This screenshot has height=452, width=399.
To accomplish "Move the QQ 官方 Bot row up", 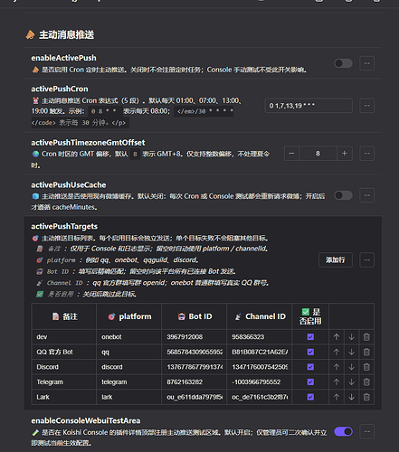I will pyautogui.click(x=337, y=352).
